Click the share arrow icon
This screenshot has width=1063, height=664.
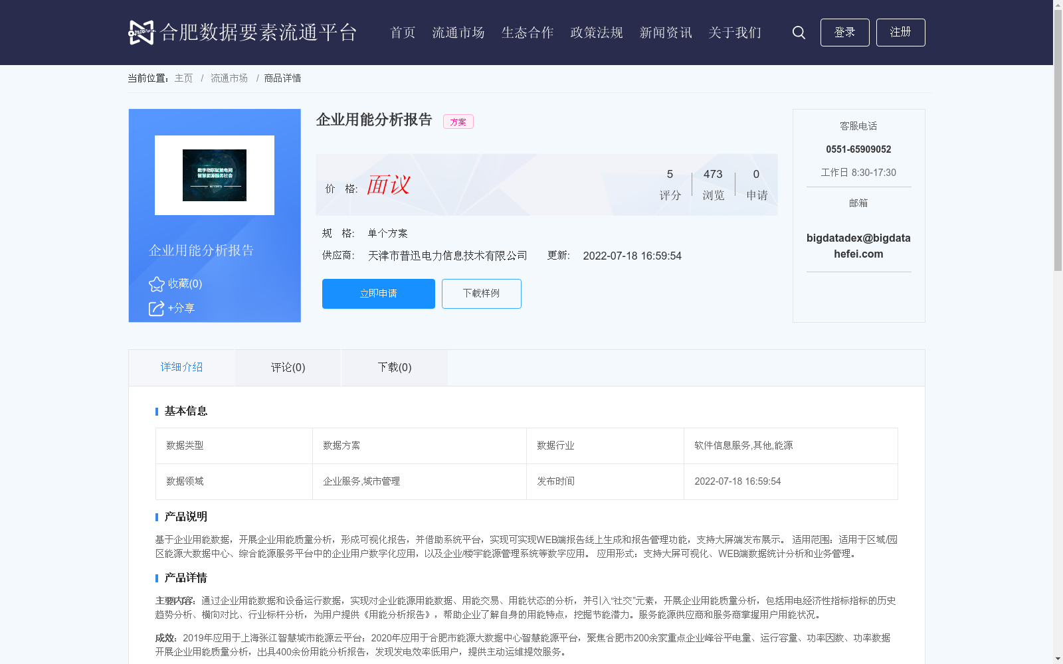(x=156, y=308)
